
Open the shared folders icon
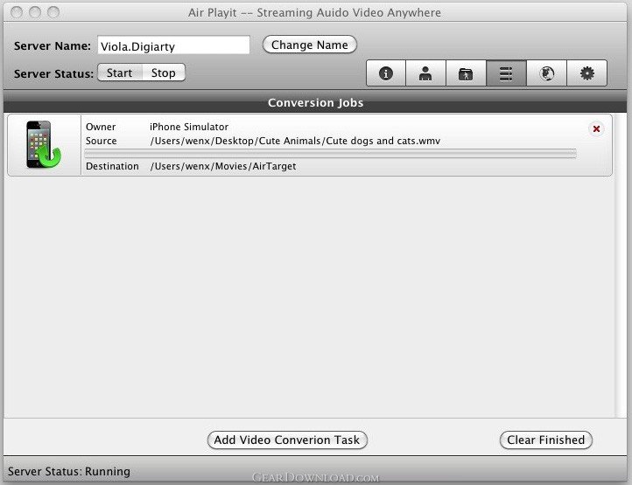coord(466,73)
